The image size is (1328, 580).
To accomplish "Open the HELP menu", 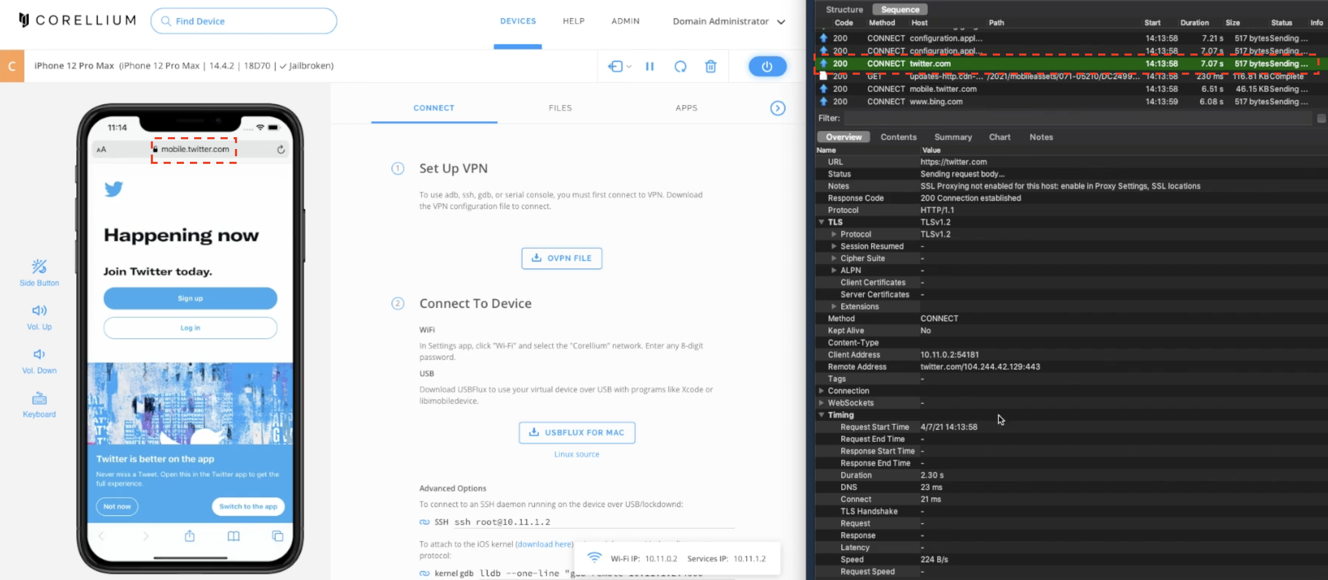I will pos(573,21).
